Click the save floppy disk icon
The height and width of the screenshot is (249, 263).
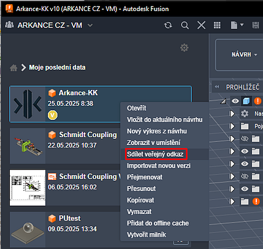click(x=256, y=25)
